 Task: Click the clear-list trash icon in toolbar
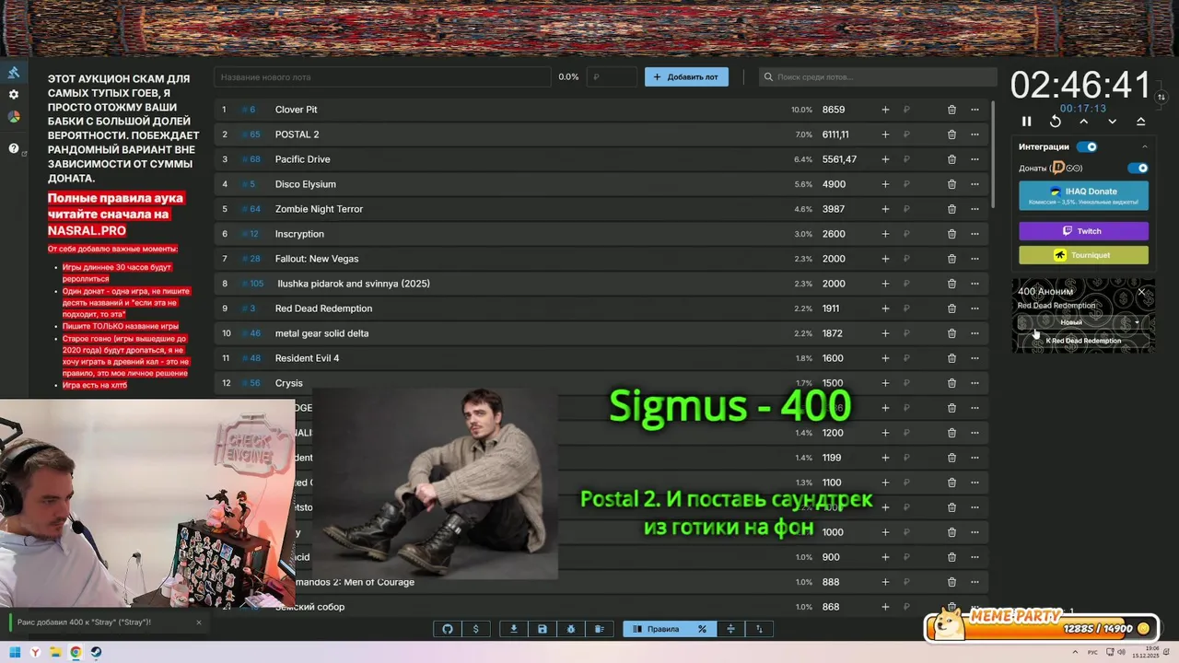600,629
